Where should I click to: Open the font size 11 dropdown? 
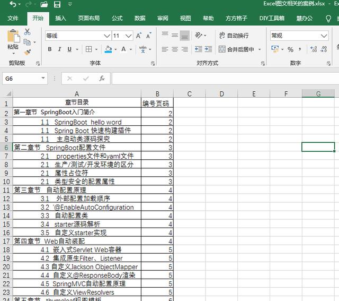tap(128, 36)
